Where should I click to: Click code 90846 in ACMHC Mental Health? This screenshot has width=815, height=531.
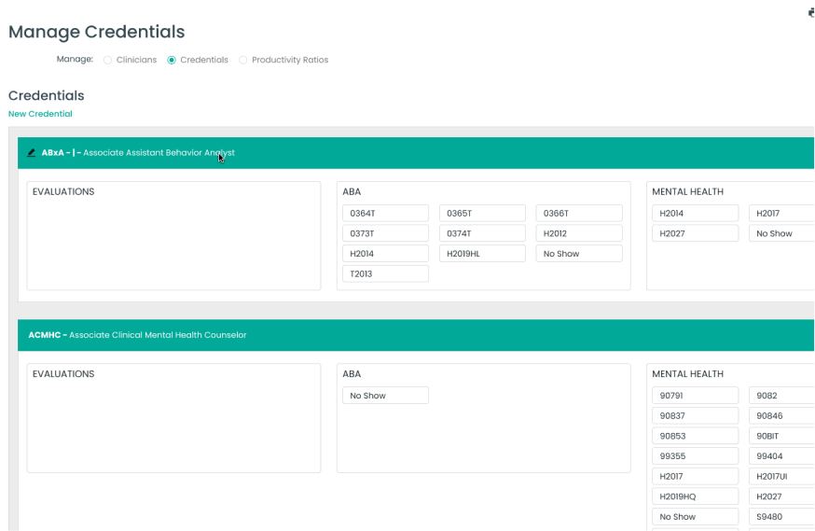(x=781, y=416)
